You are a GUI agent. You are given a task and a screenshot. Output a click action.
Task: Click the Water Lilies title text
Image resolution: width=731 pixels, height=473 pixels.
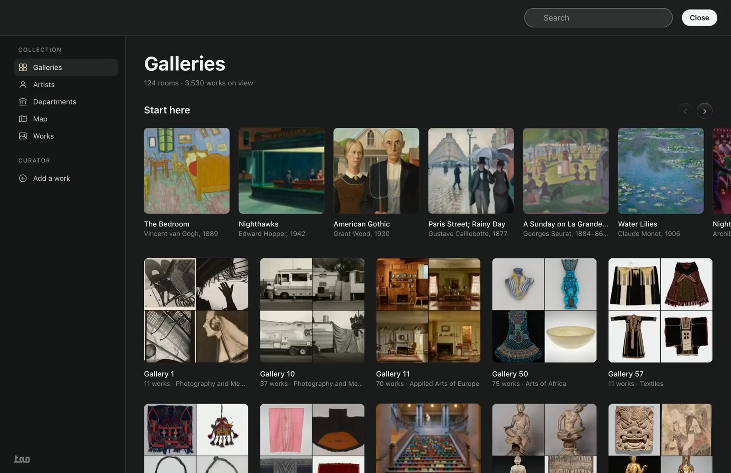coord(637,224)
